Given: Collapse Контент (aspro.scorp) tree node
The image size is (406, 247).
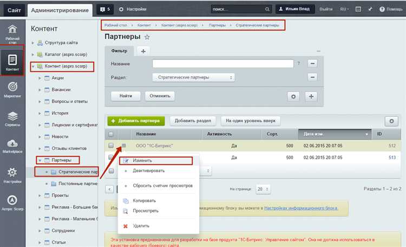Looking at the screenshot, I should [33, 66].
